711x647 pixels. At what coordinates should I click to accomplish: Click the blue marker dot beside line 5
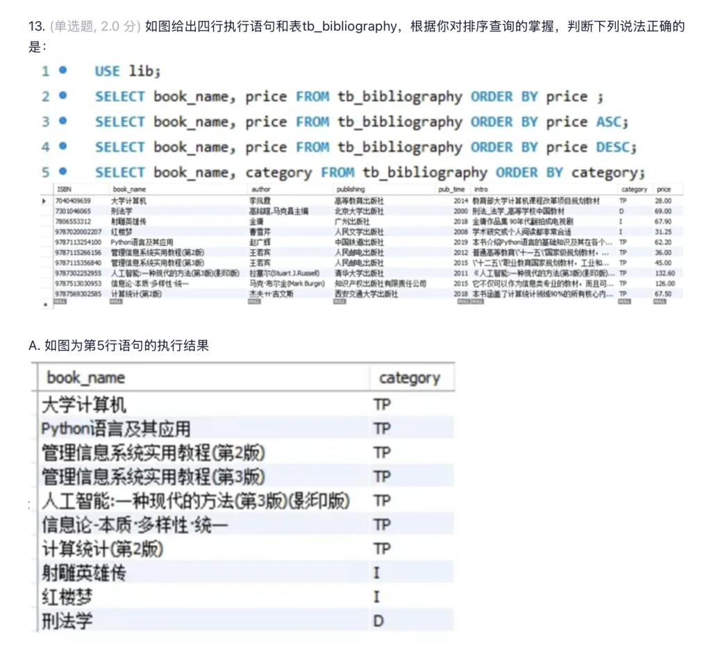coord(63,171)
